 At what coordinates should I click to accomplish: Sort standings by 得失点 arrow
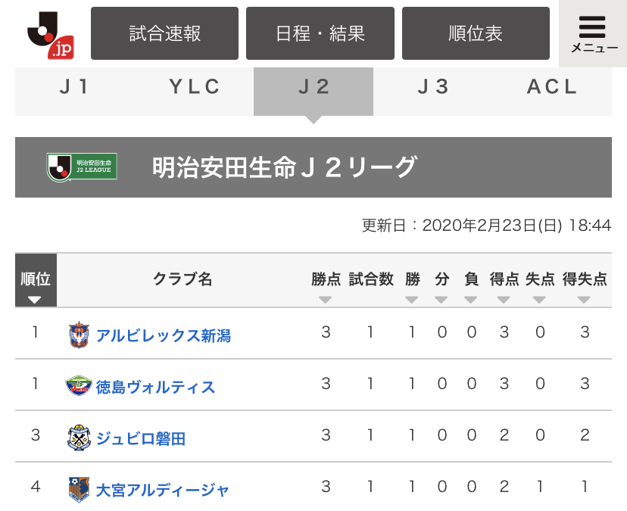[x=584, y=300]
